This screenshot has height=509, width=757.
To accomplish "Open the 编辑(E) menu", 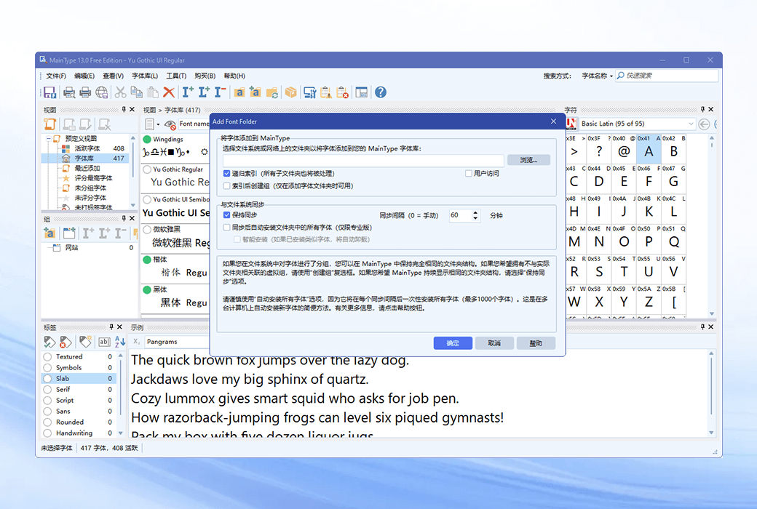I will coord(84,76).
